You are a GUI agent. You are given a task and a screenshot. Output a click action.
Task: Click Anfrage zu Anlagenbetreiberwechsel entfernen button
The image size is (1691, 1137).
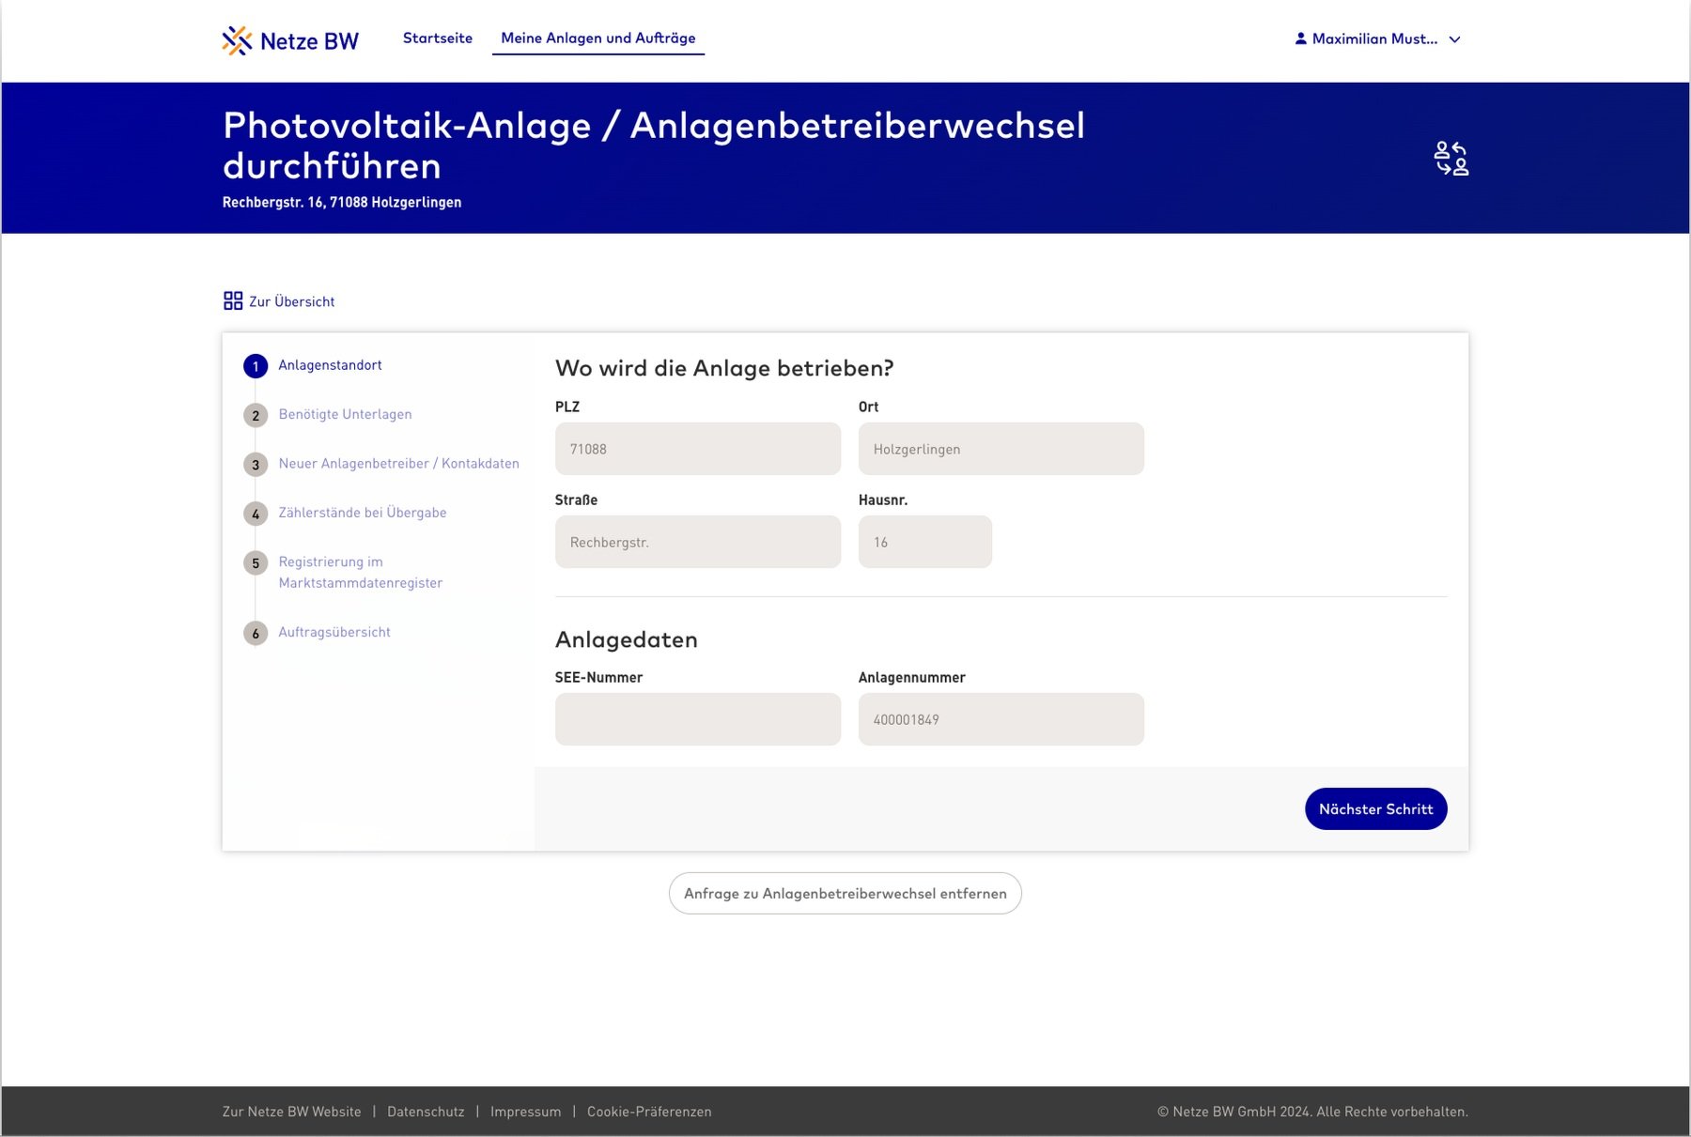click(845, 893)
